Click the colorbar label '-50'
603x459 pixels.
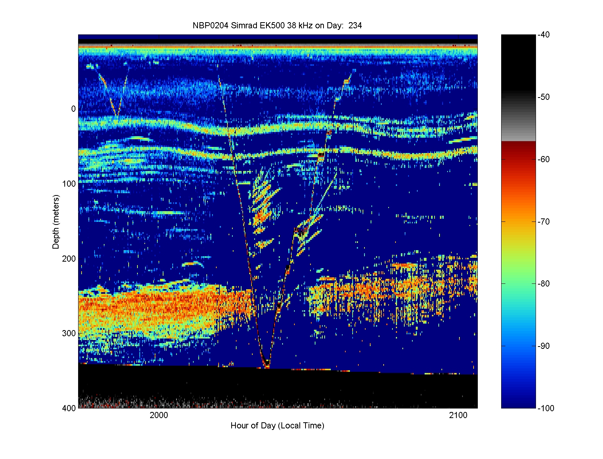543,97
